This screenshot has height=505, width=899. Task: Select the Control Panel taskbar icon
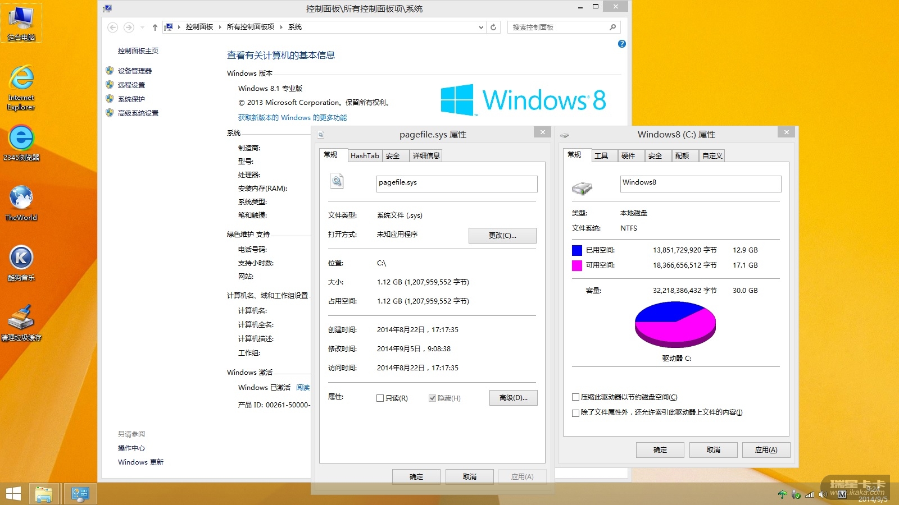click(80, 494)
